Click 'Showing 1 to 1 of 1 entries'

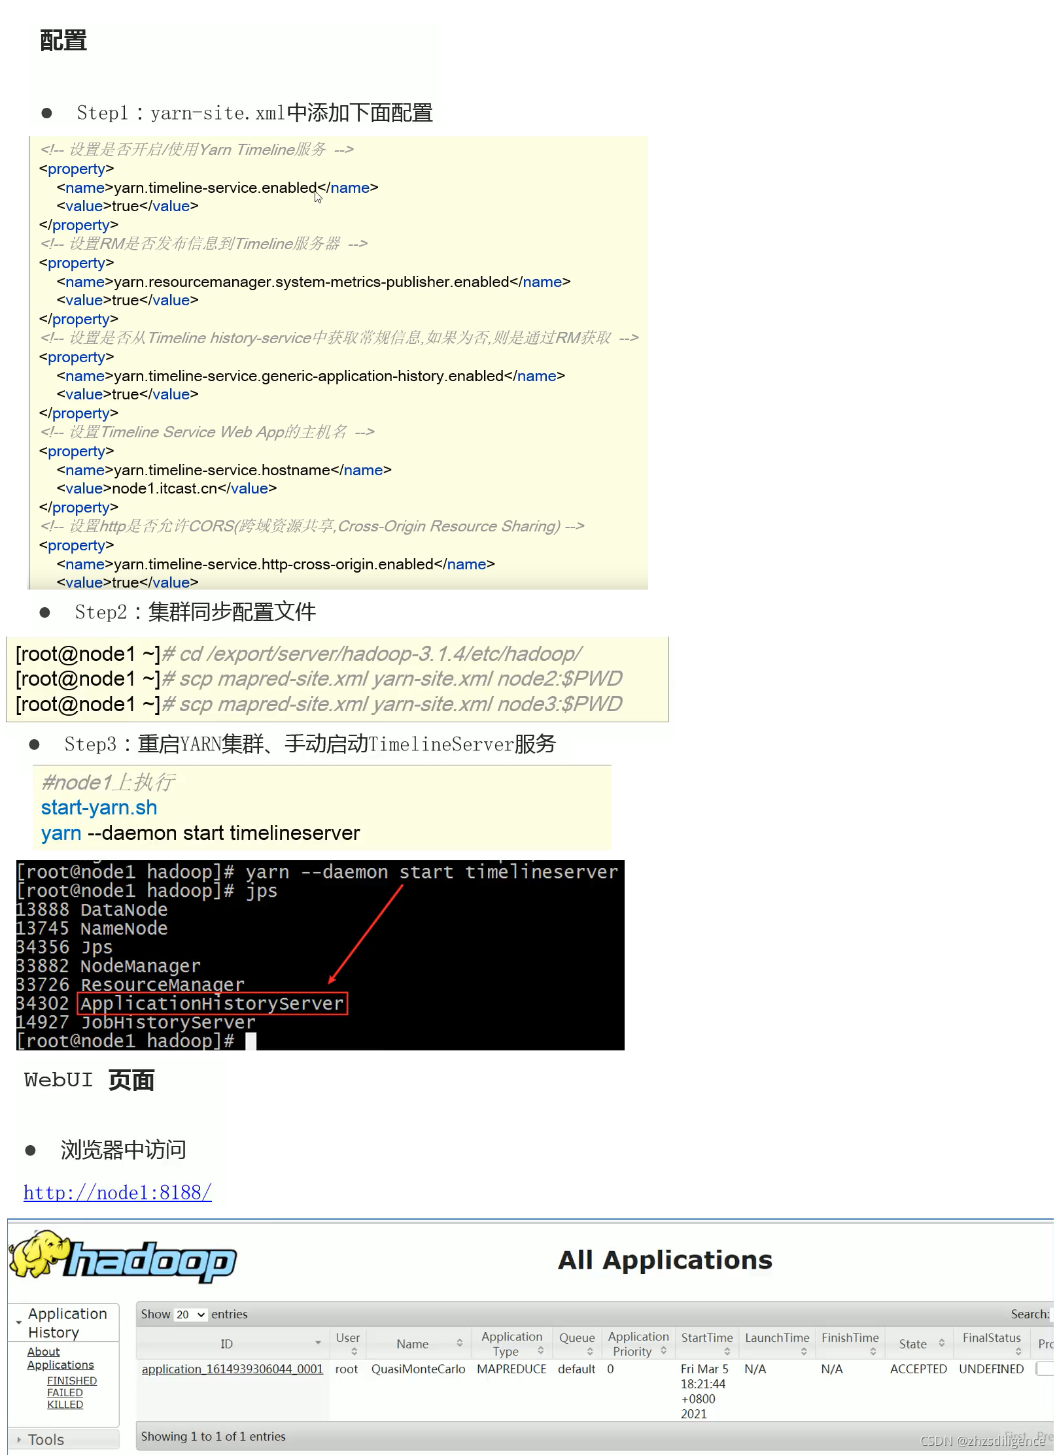tap(213, 1436)
